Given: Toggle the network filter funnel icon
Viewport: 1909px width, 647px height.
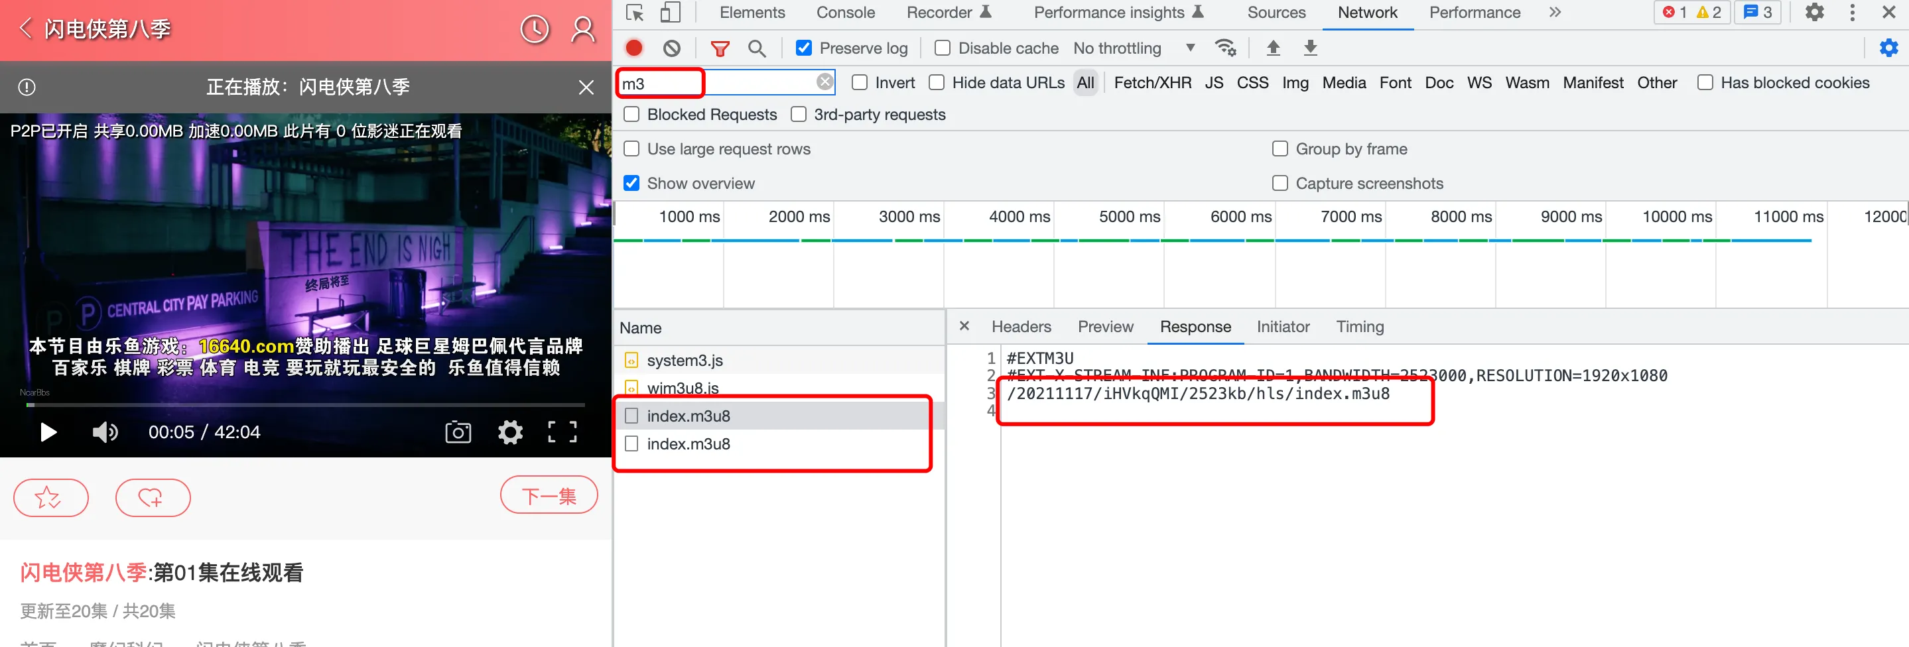Looking at the screenshot, I should 719,48.
